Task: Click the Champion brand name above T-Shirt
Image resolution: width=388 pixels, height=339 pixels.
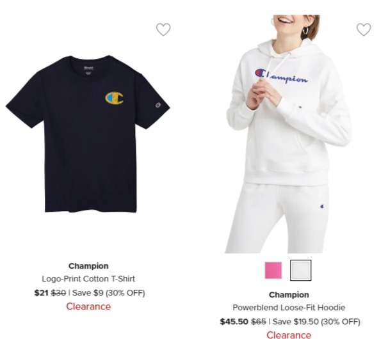Action: tap(88, 266)
